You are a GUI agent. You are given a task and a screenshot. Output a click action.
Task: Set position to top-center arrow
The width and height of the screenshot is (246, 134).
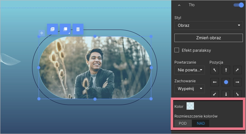(226, 70)
